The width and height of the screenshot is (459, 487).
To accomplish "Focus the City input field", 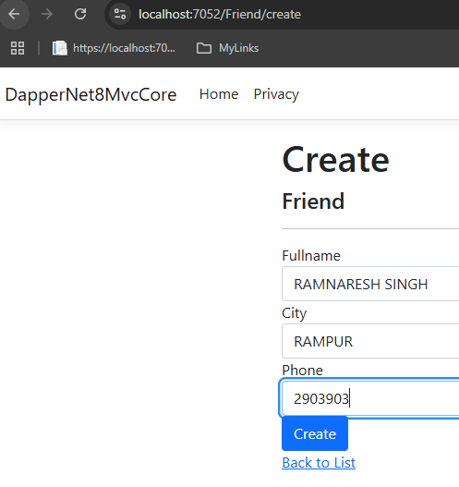I will [x=370, y=341].
